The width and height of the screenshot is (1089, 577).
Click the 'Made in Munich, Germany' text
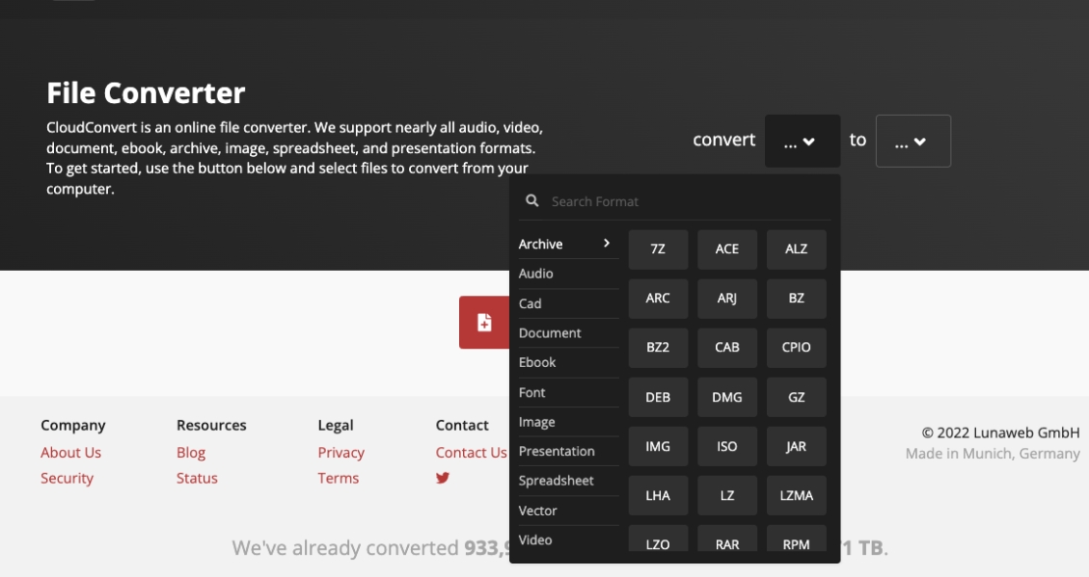pyautogui.click(x=993, y=454)
